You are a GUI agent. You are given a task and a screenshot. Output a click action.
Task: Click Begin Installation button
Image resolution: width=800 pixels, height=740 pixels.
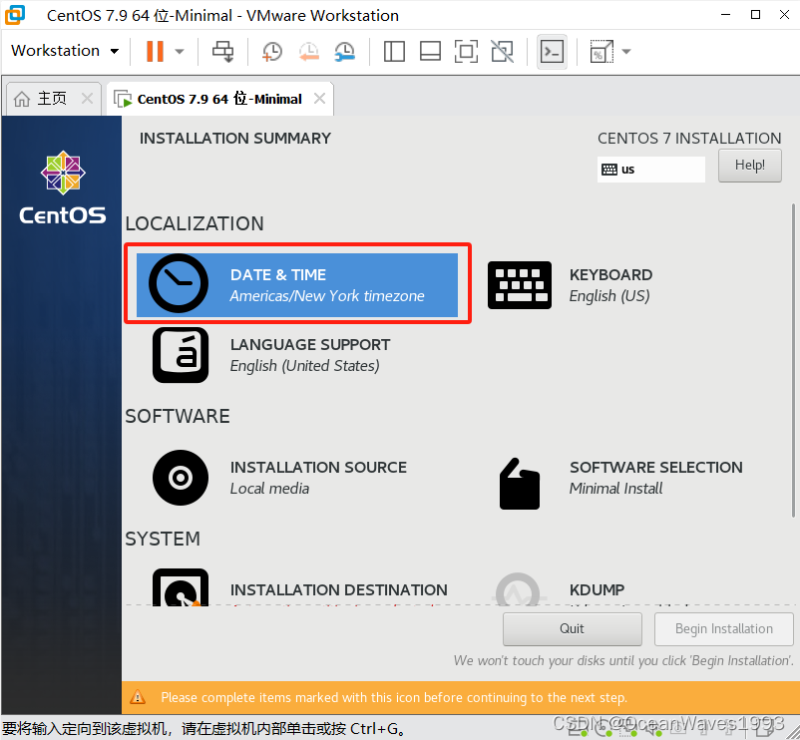click(723, 629)
